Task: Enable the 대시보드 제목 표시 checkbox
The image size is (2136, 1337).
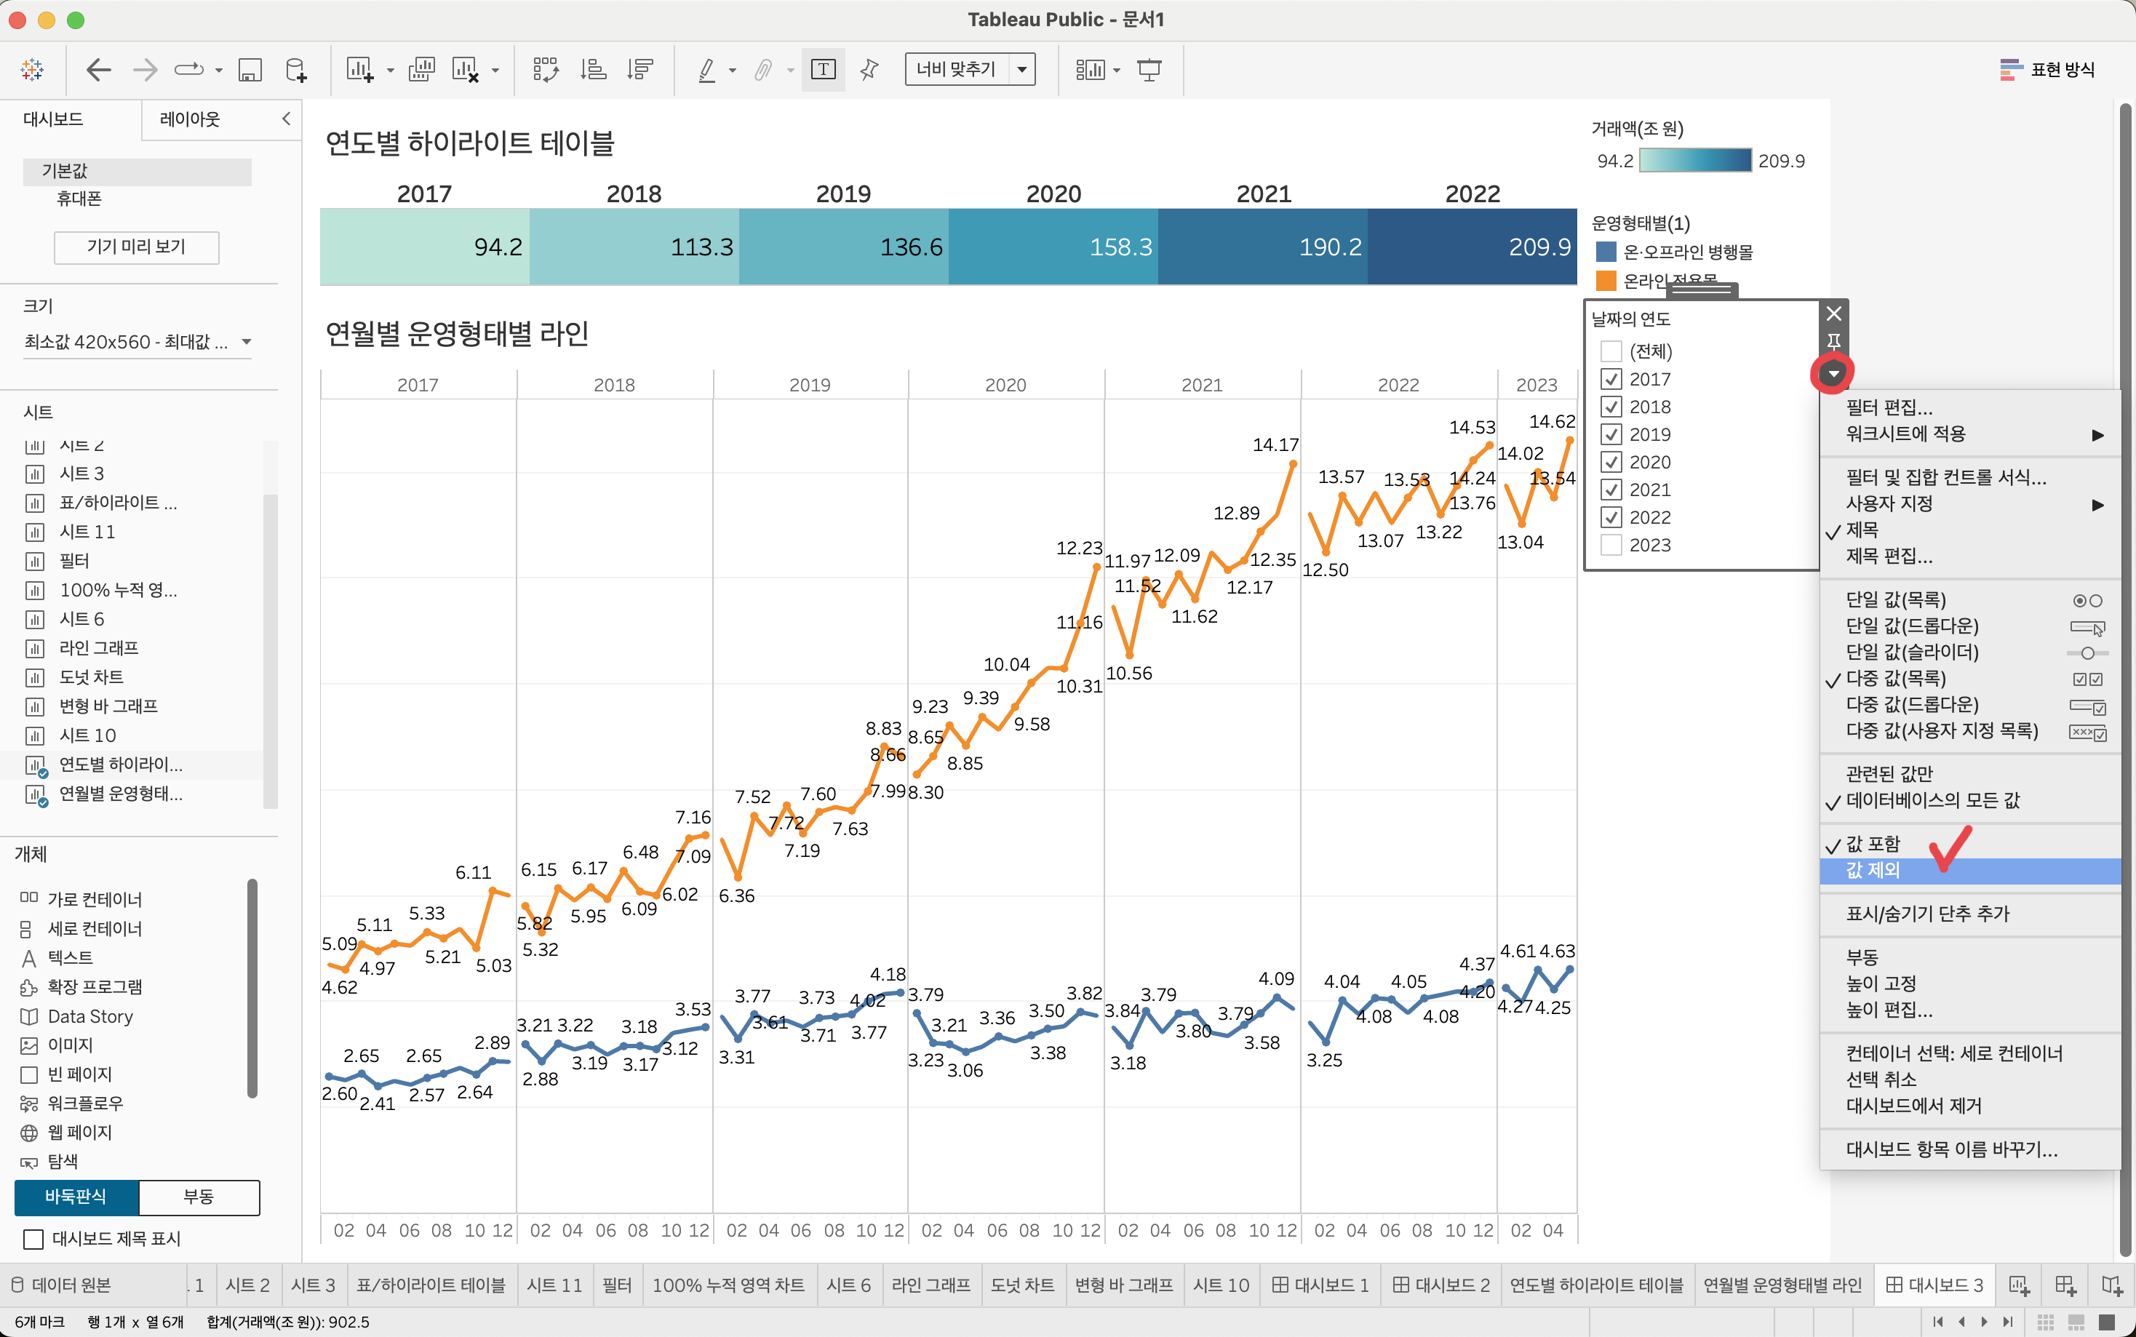Action: click(x=33, y=1239)
